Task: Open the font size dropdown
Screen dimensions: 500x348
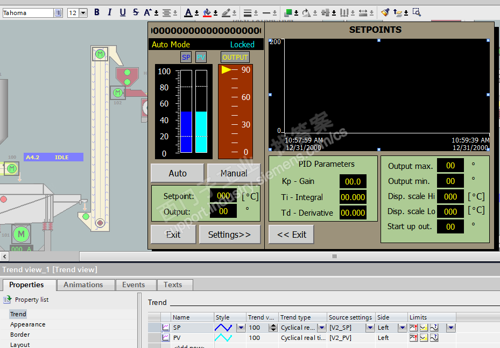Action: click(x=84, y=13)
